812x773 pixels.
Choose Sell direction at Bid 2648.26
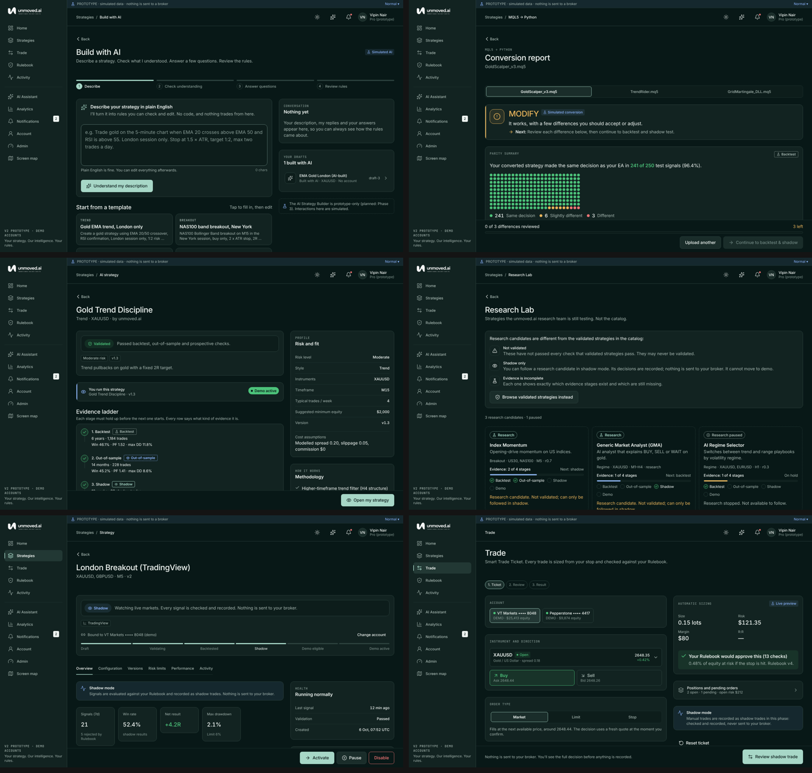click(x=618, y=678)
